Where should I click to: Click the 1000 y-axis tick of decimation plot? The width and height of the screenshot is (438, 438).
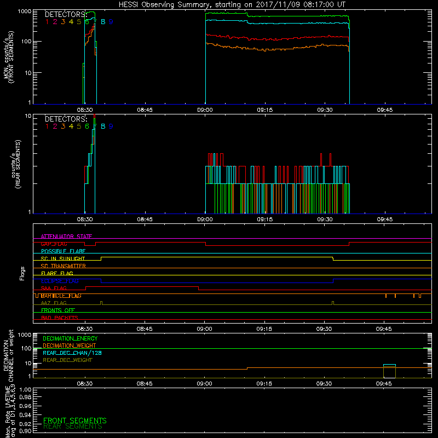point(25,335)
